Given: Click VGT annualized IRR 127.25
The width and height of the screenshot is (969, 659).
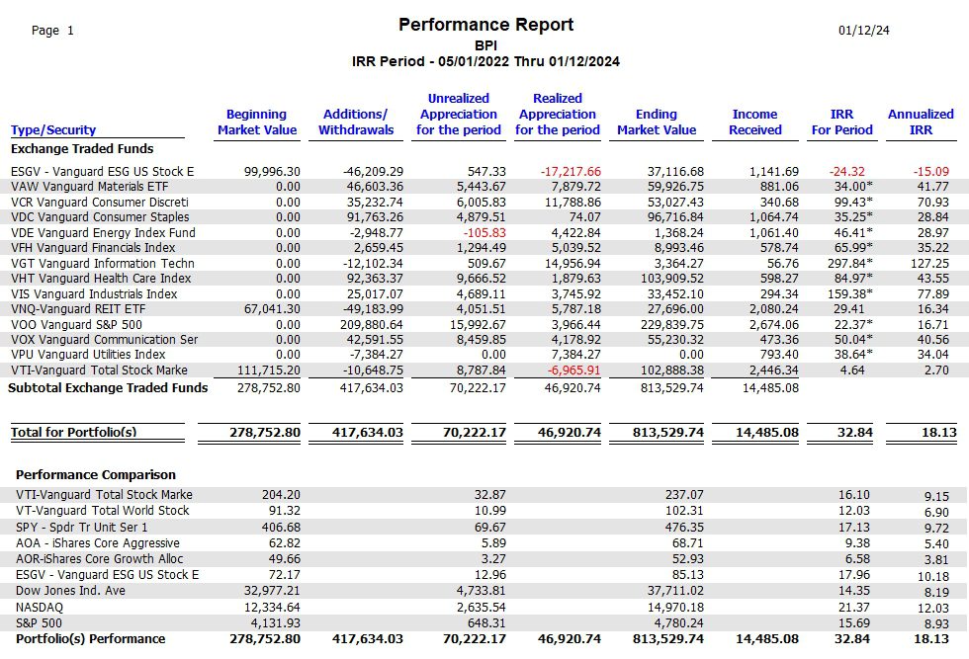Looking at the screenshot, I should coord(930,263).
